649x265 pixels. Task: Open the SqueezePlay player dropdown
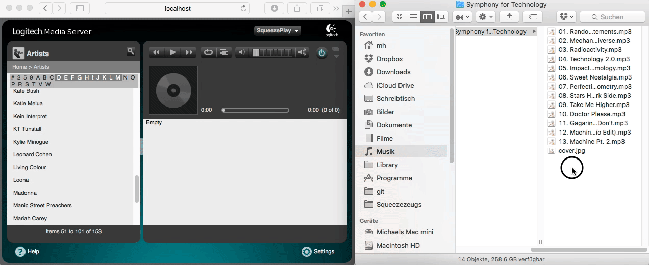[x=278, y=31]
